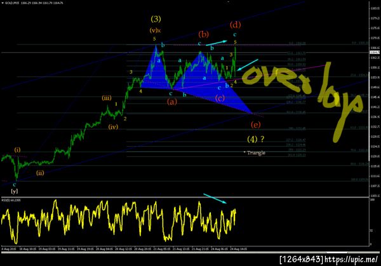The height and width of the screenshot is (266, 381).
Task: Click the 19 Aug 03:15 time axis label
Action: pos(46,249)
